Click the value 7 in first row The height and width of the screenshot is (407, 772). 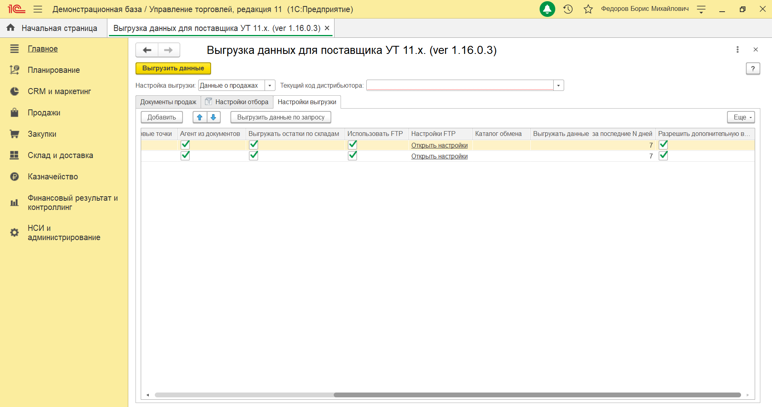[651, 145]
